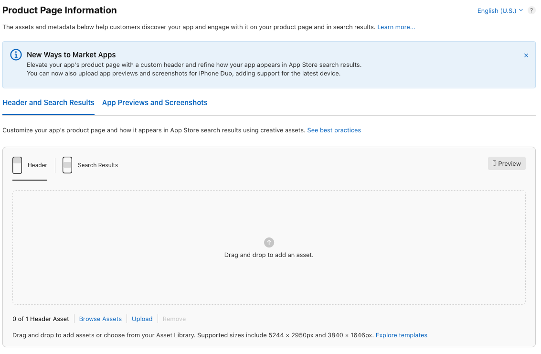541x354 pixels.
Task: Open the See best practices link
Action: click(x=334, y=130)
